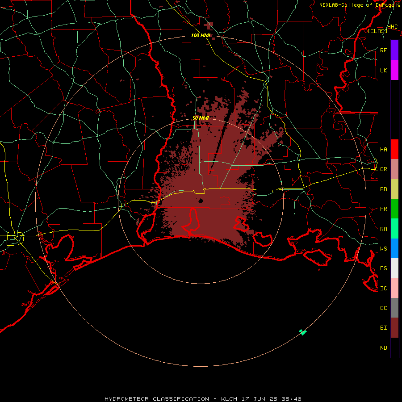Click the "50 NMI" range ring label
Image resolution: width=402 pixels, height=402 pixels.
(x=201, y=118)
